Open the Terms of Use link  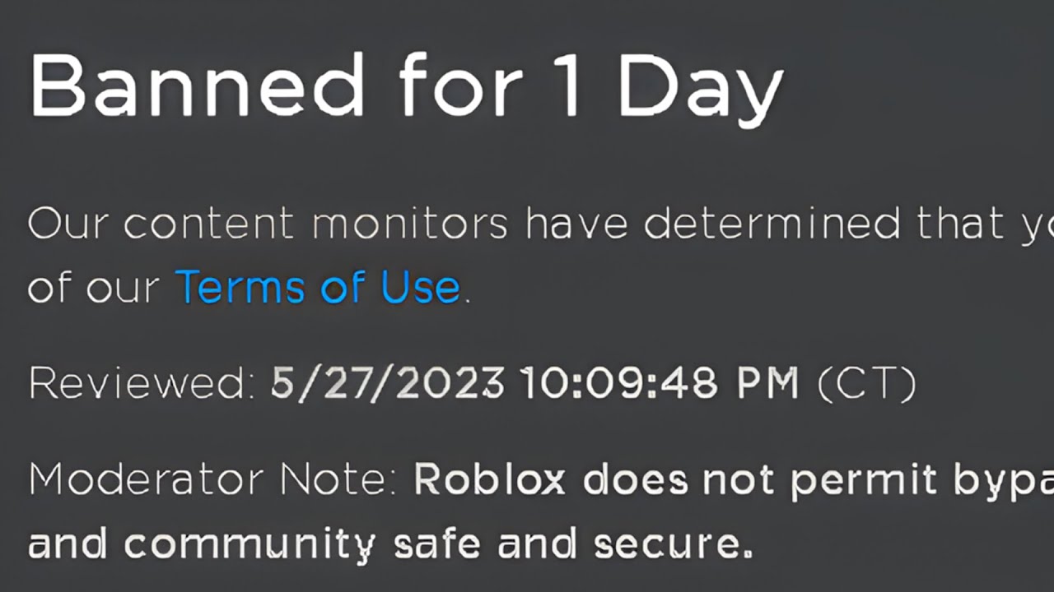pyautogui.click(x=317, y=288)
